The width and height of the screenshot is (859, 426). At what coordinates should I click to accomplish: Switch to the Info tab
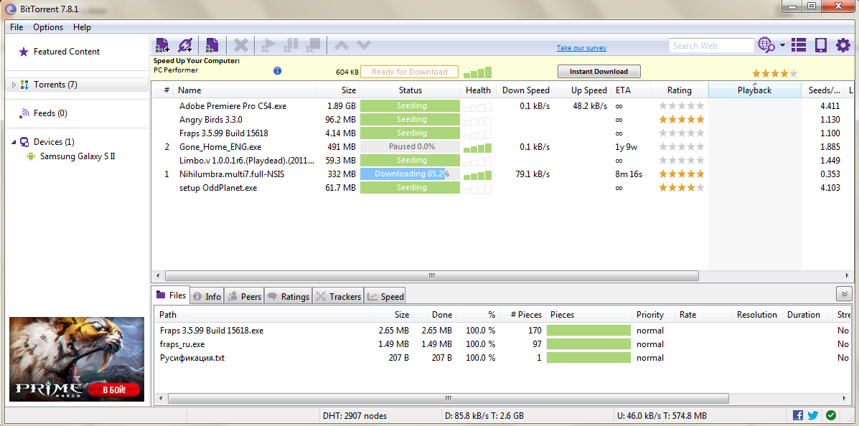click(207, 296)
